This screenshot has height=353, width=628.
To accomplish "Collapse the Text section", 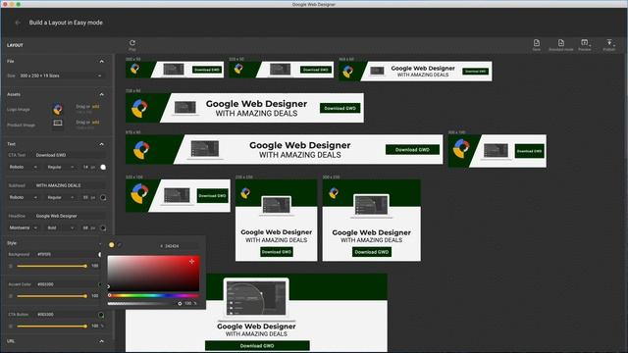I will pos(101,144).
